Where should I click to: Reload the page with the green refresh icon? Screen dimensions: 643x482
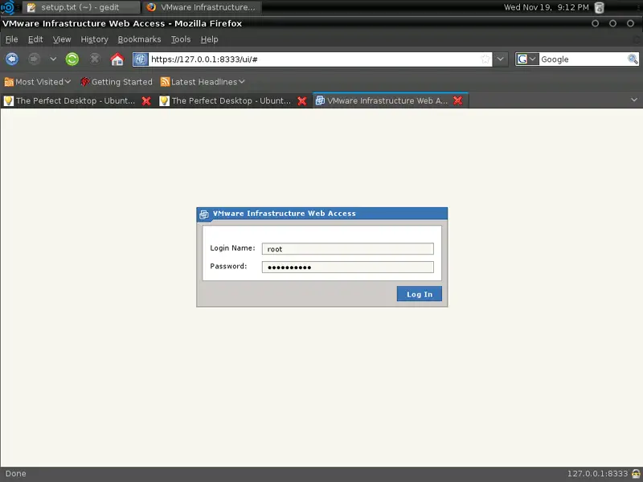click(x=72, y=59)
